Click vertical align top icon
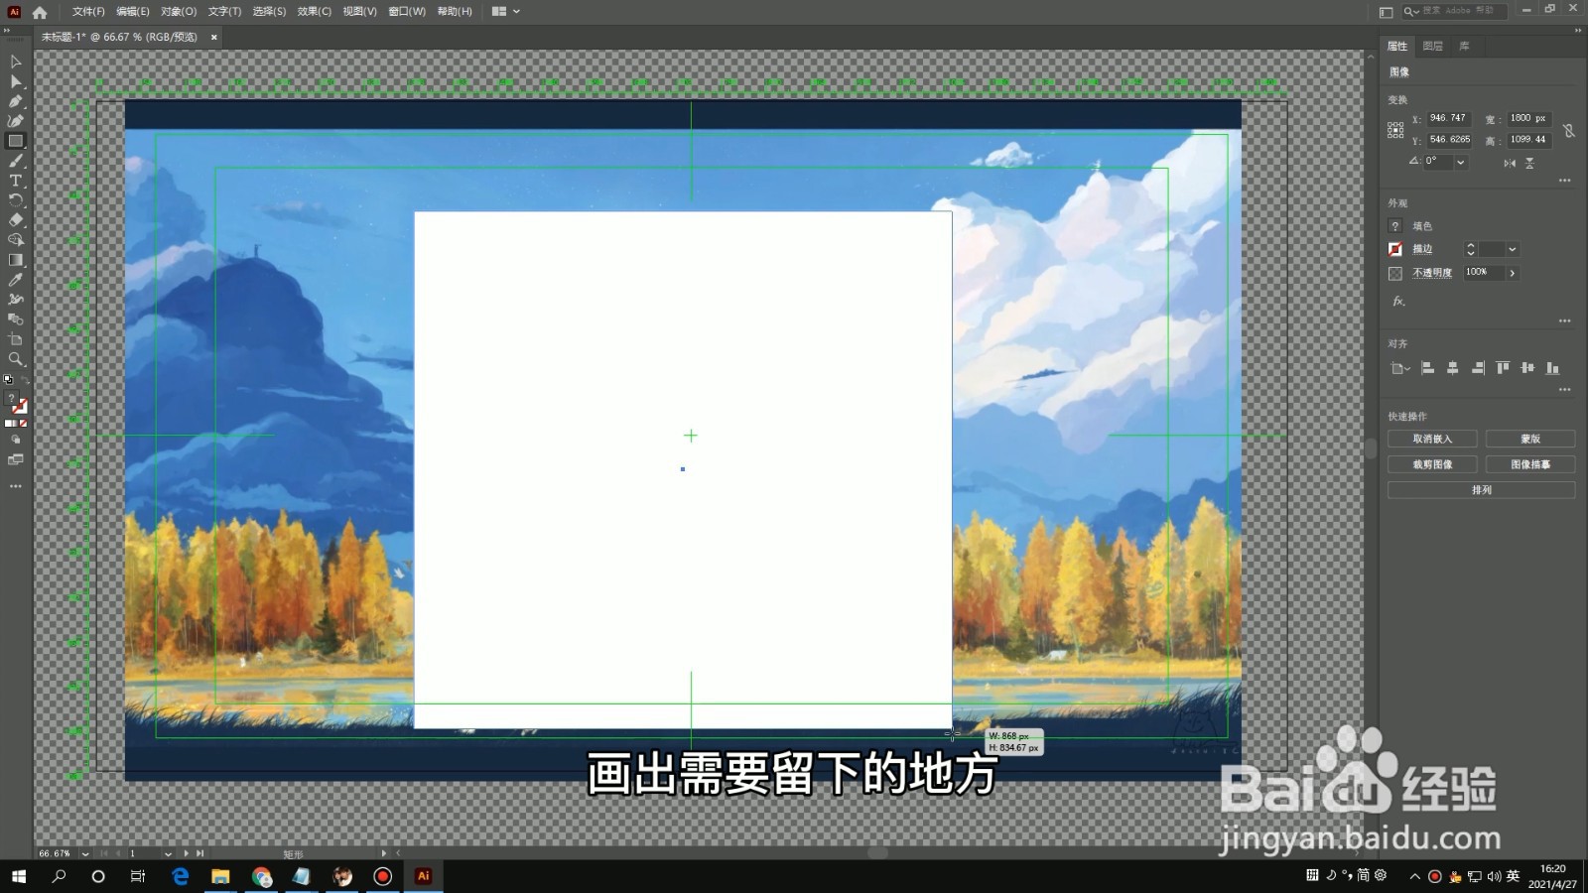This screenshot has width=1588, height=893. (1503, 368)
